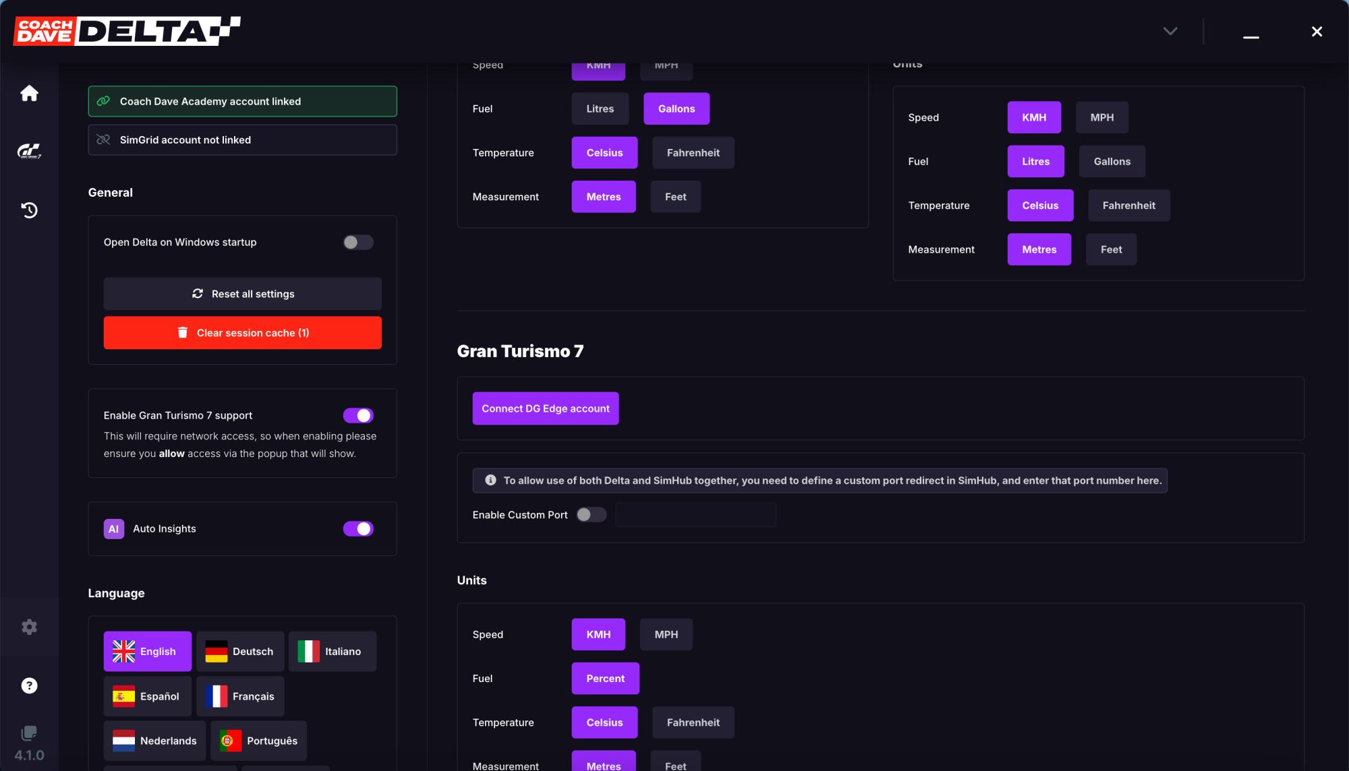Open the Home page from sidebar

(x=29, y=93)
